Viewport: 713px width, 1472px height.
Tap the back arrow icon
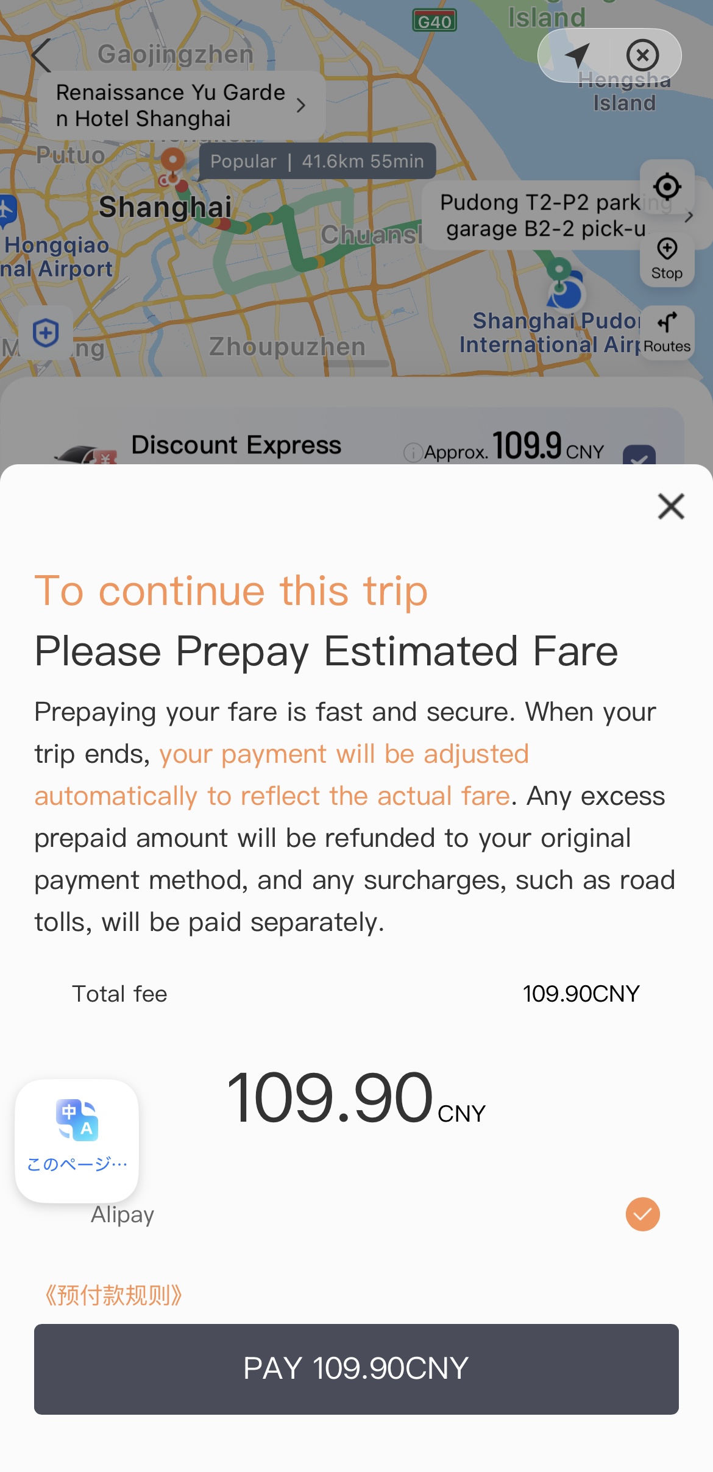coord(41,55)
